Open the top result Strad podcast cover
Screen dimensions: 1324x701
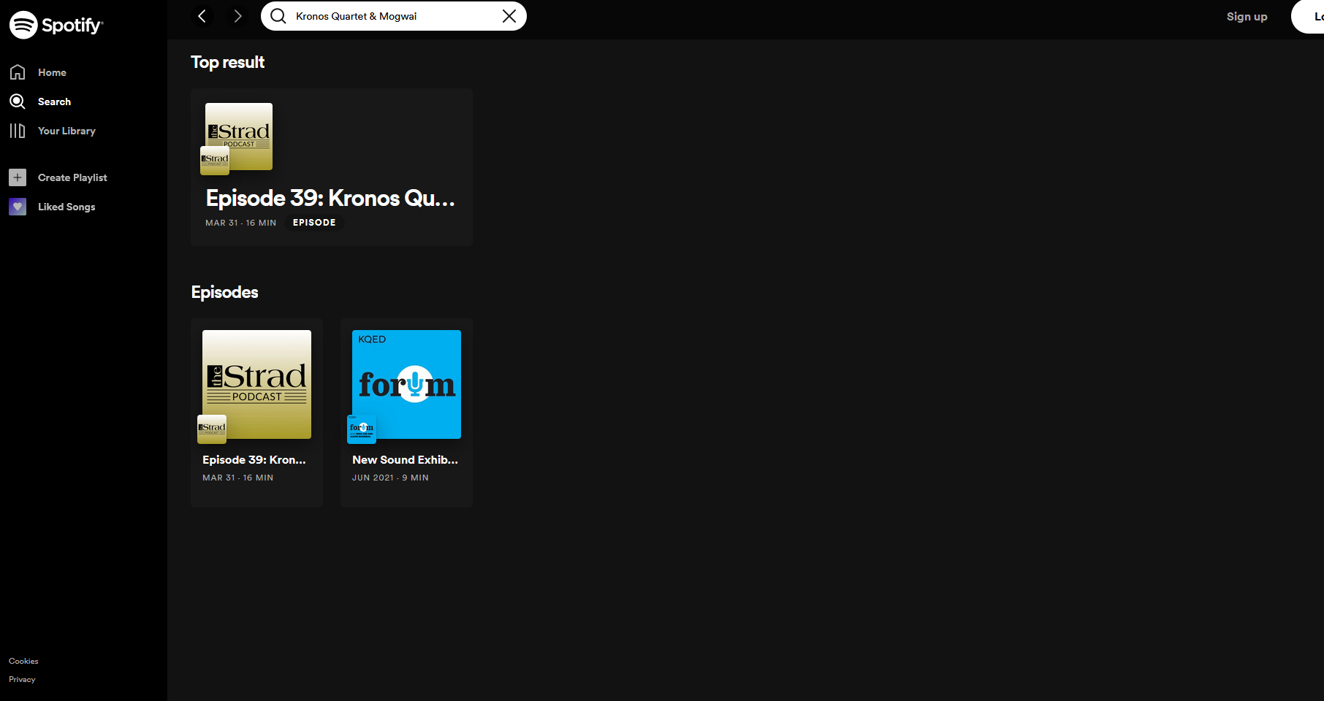(239, 137)
